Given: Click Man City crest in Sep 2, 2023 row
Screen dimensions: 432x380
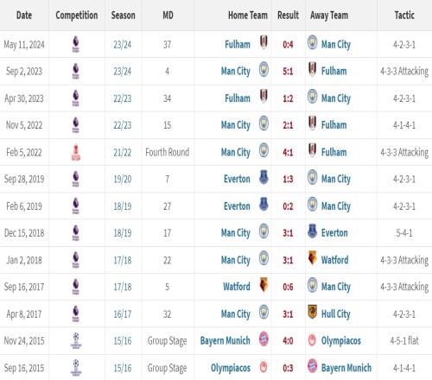Looking at the screenshot, I should click(x=264, y=69).
